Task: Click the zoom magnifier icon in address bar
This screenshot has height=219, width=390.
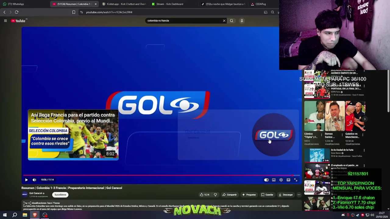Action: click(x=272, y=12)
